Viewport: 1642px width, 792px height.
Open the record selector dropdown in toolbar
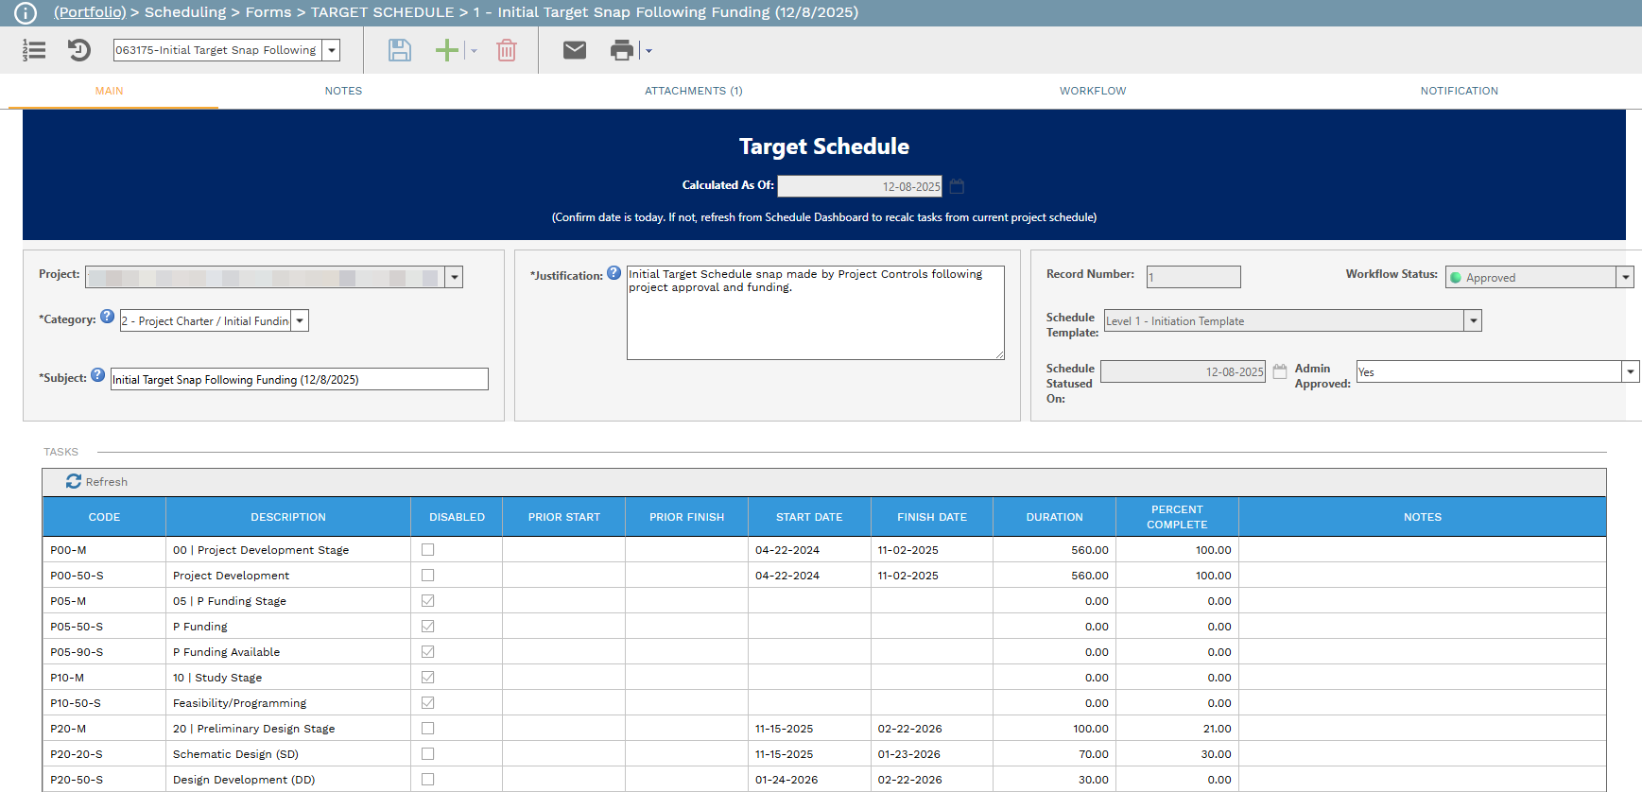point(331,50)
